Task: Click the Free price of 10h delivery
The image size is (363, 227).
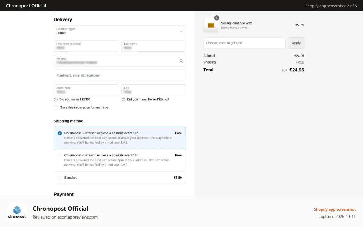Action: click(x=178, y=133)
